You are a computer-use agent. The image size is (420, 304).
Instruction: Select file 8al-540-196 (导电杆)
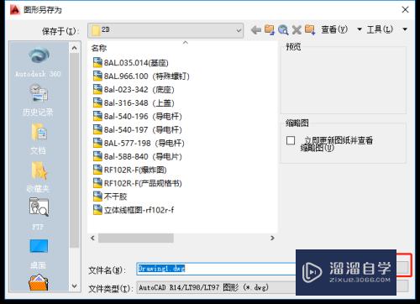(x=137, y=117)
